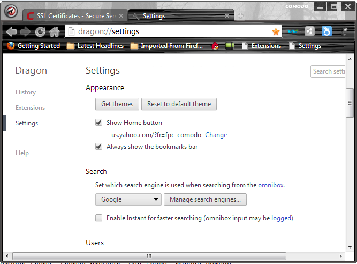Open the blue hand extension icon
The height and width of the screenshot is (264, 357).
point(326,31)
